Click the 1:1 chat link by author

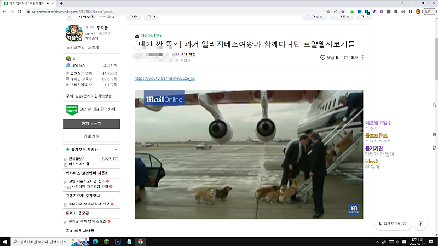coord(188,54)
